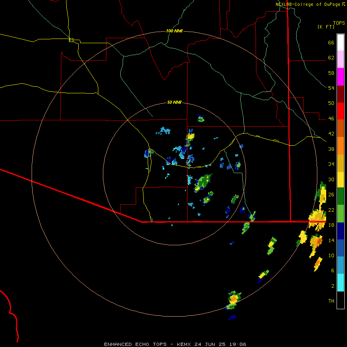Click the "[K FT]" units label
347x347 pixels.
[x=326, y=27]
